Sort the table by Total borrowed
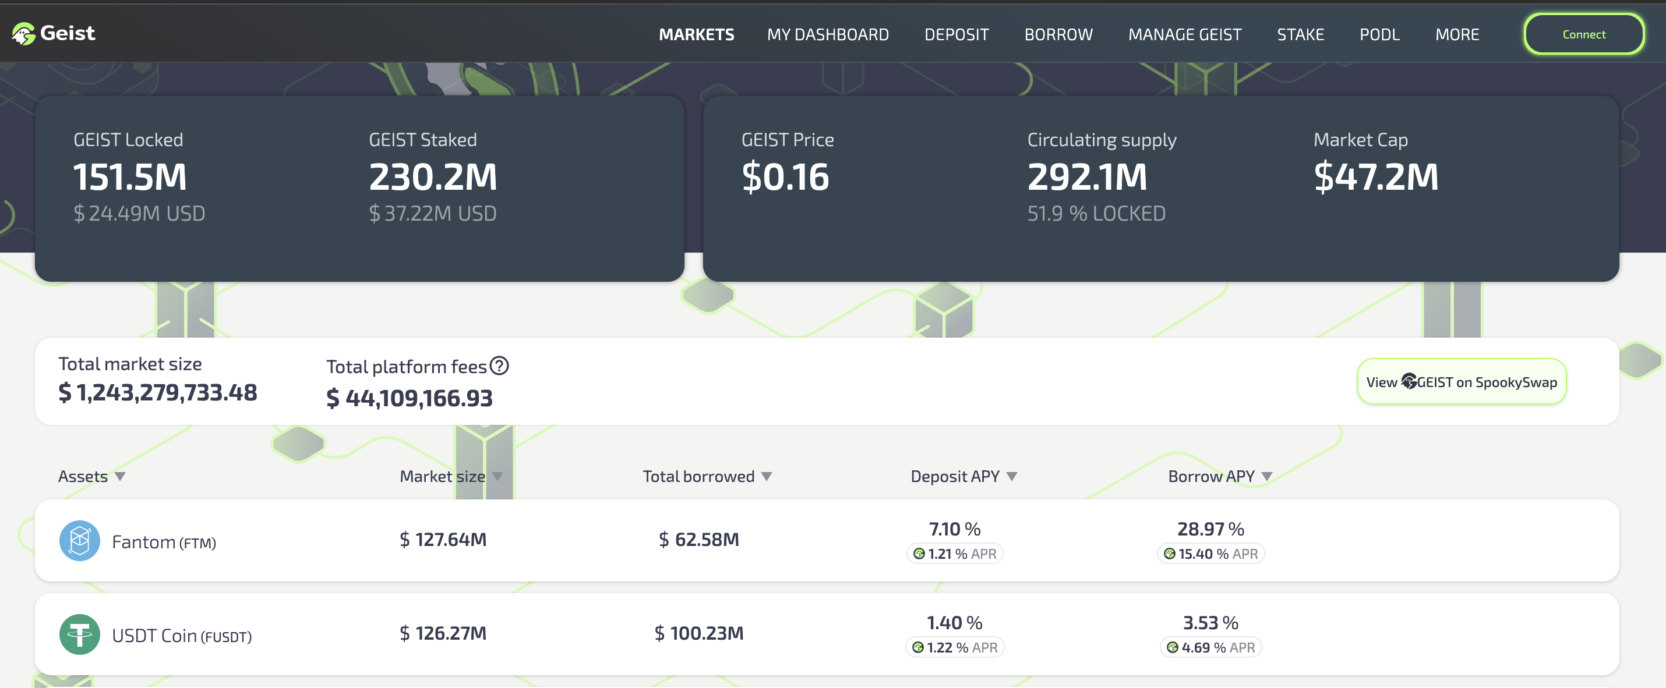The height and width of the screenshot is (688, 1666). (707, 476)
